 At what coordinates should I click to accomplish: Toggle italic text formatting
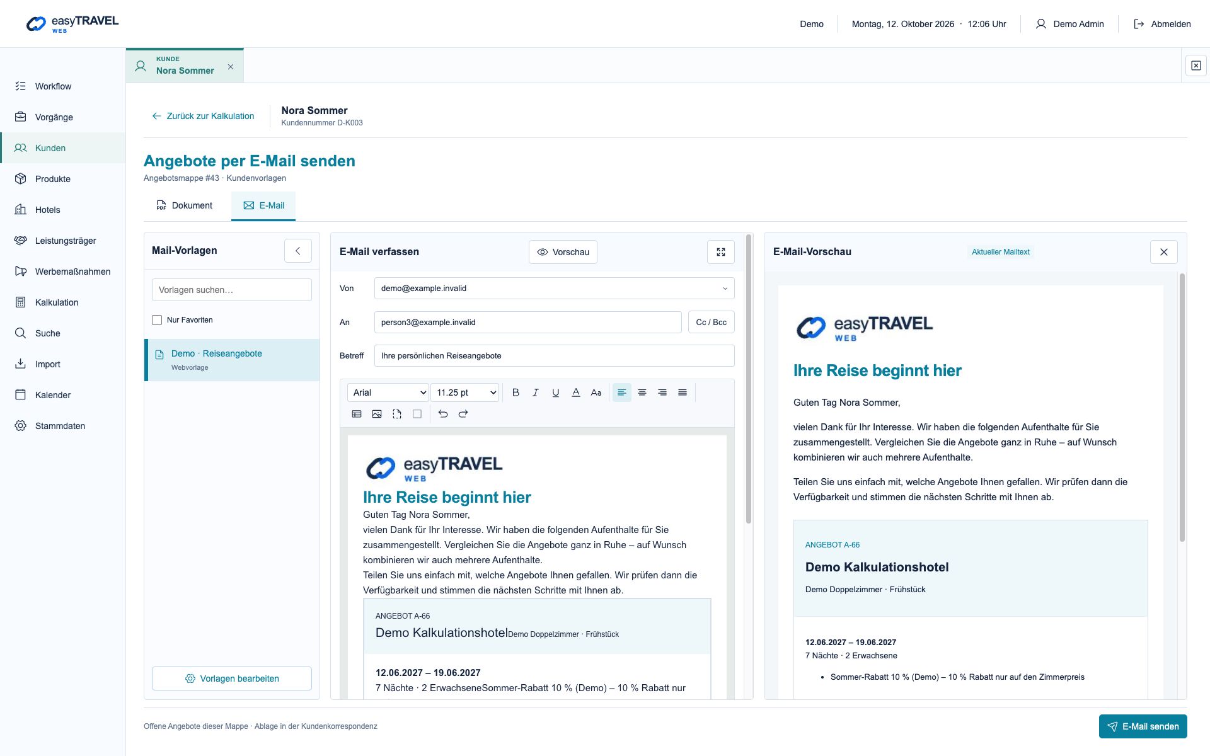pyautogui.click(x=536, y=392)
